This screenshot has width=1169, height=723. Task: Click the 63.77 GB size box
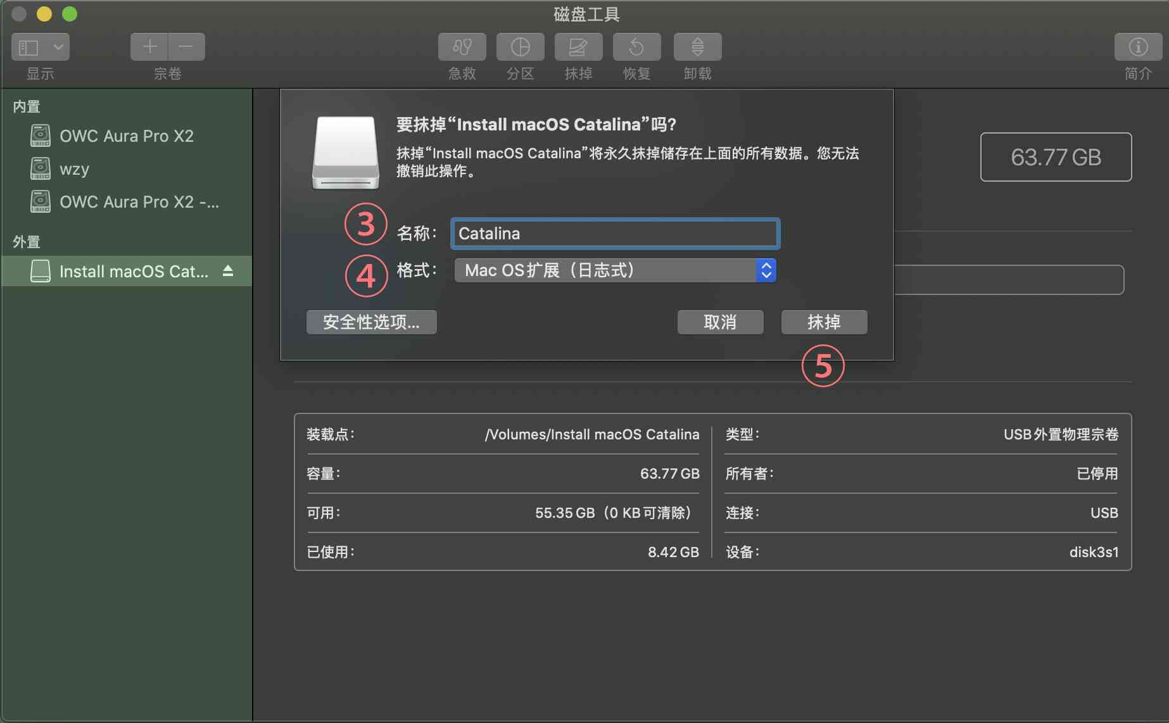[1056, 157]
